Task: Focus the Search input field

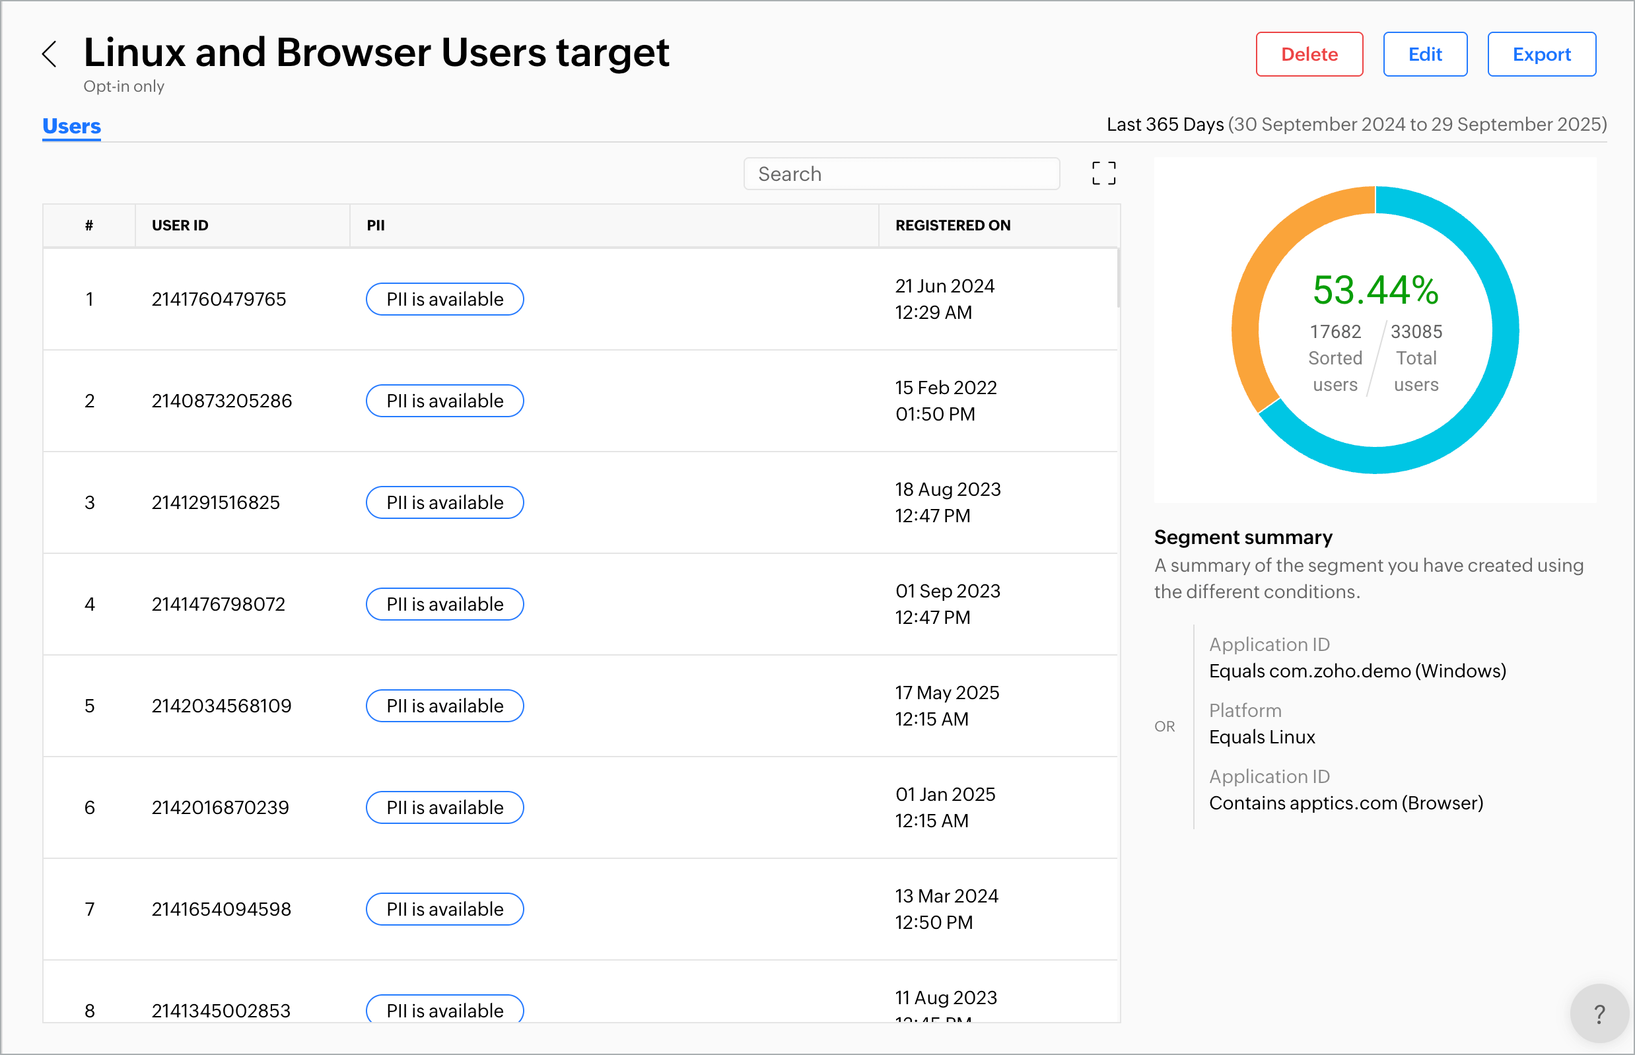Action: coord(901,174)
